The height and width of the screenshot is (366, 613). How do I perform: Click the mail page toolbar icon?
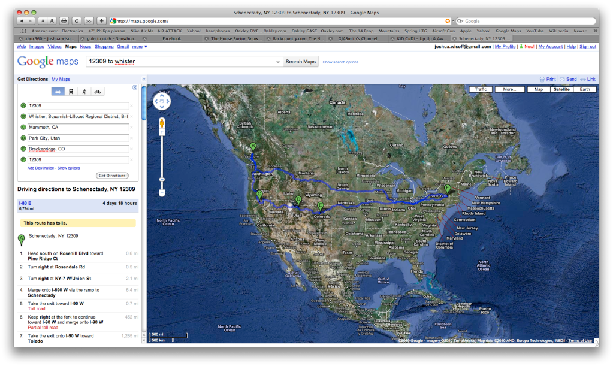89,21
